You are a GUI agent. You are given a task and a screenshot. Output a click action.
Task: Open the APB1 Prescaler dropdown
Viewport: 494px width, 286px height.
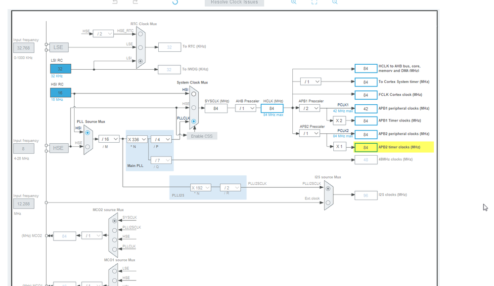(310, 108)
